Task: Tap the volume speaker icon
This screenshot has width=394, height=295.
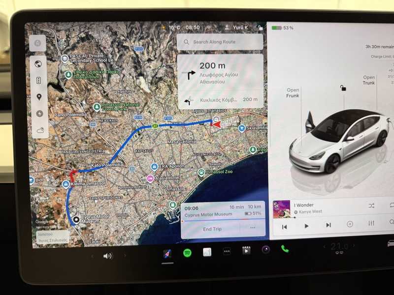Action: tap(108, 256)
